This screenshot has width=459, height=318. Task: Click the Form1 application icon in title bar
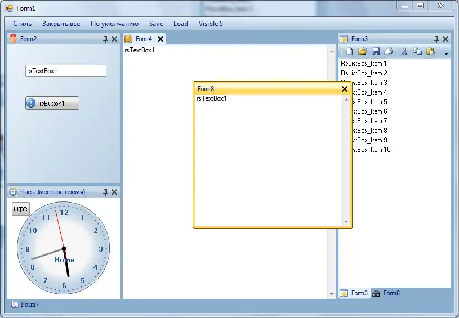pyautogui.click(x=9, y=8)
